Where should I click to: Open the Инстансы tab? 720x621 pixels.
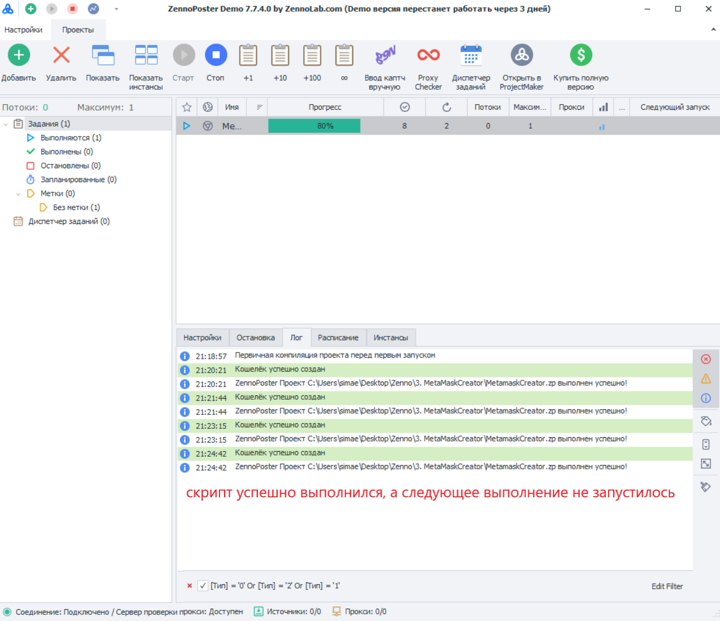[x=391, y=338]
